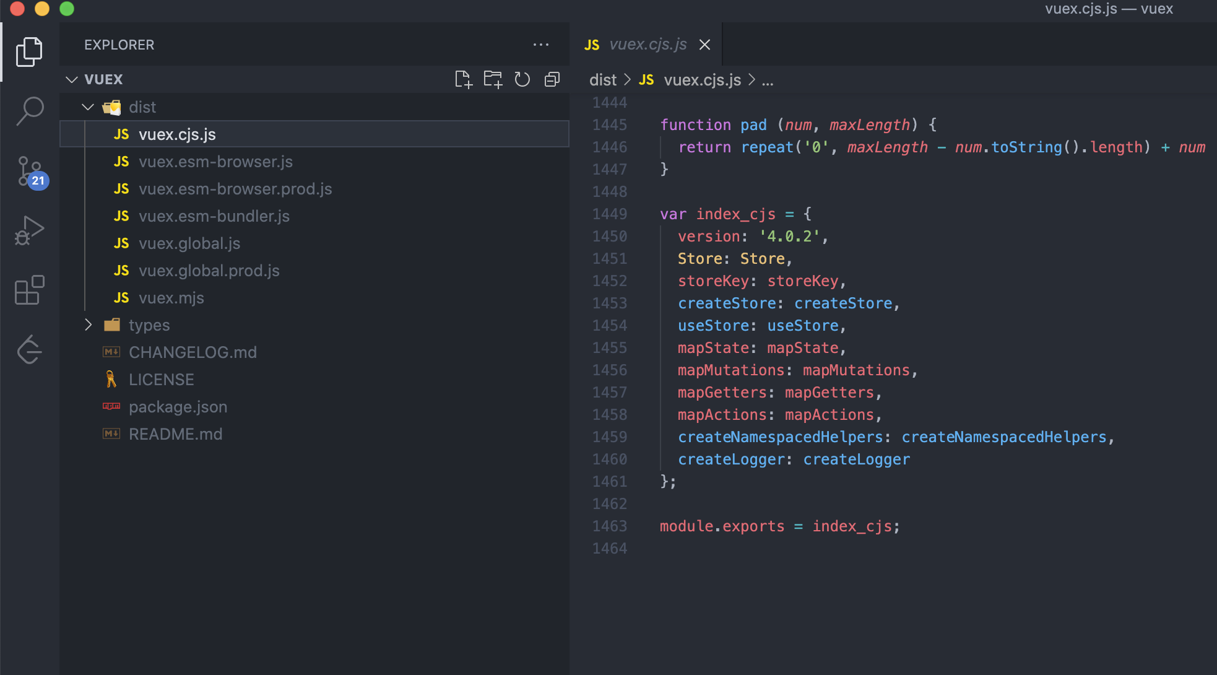Click the New File icon

(x=463, y=79)
